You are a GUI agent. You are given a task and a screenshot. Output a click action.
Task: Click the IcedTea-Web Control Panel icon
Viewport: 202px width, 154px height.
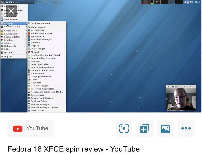[29, 55]
